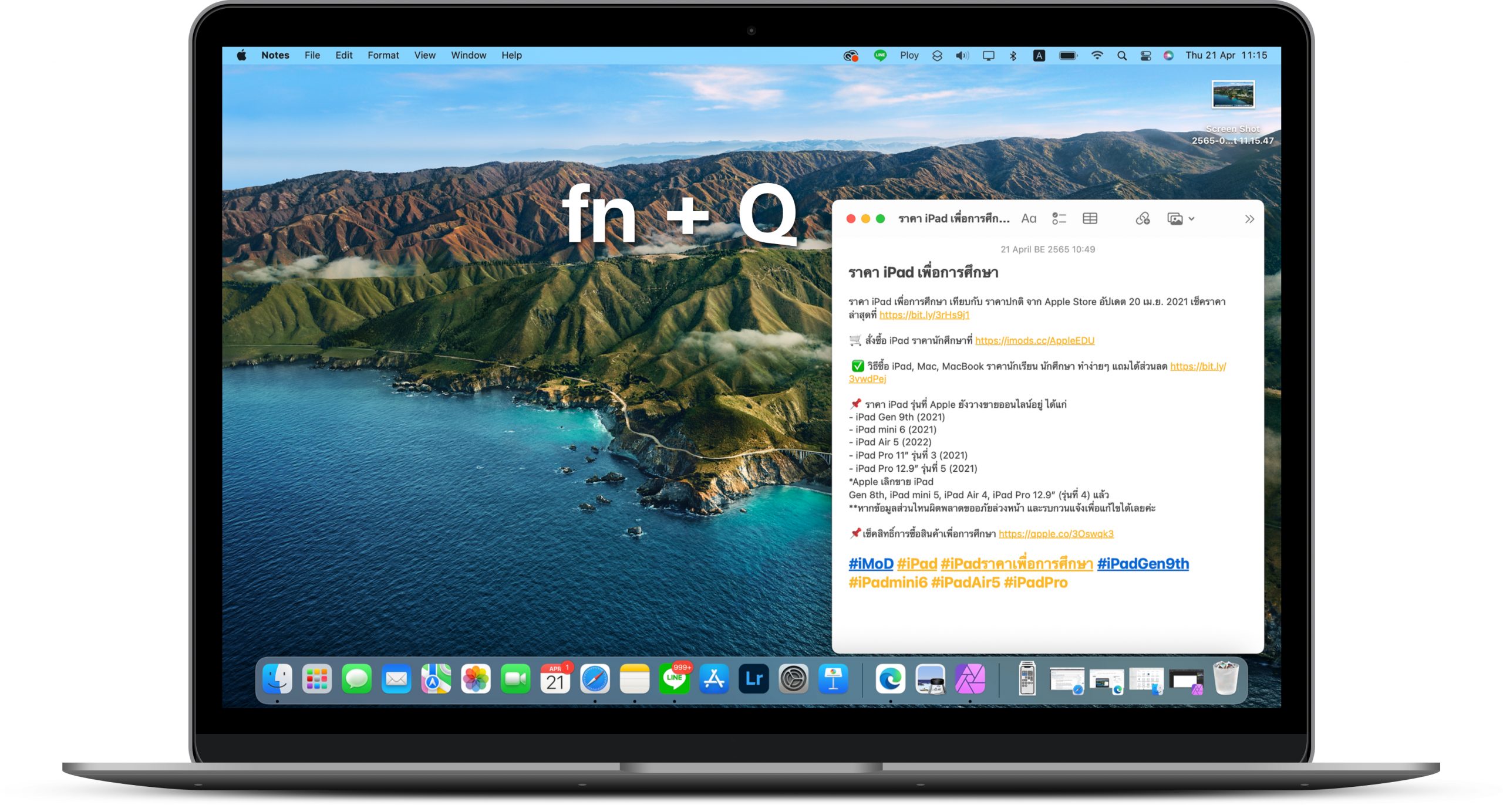Follow the imods.cc/AppleEDU link

click(1034, 340)
